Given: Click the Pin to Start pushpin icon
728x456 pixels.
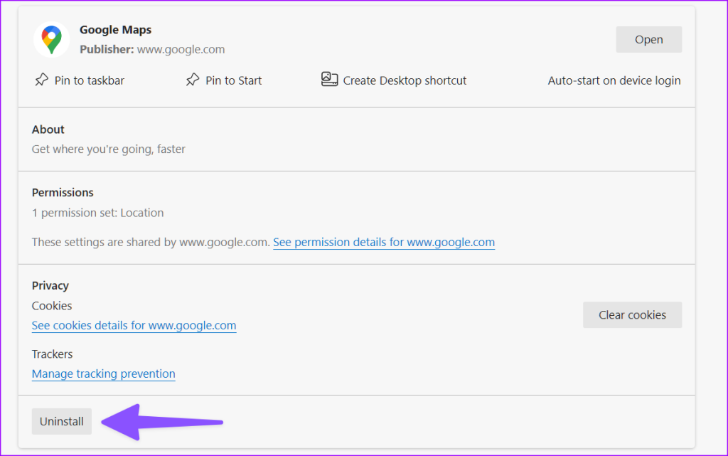Looking at the screenshot, I should pyautogui.click(x=192, y=80).
